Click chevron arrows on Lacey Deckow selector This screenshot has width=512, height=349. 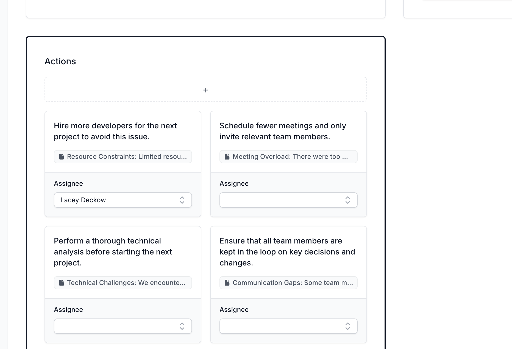182,200
